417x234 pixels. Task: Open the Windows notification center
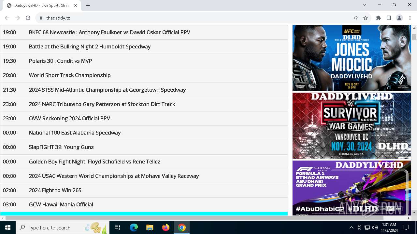[407, 227]
